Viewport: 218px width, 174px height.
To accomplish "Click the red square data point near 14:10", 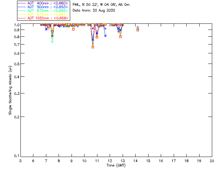I will 138,30.
